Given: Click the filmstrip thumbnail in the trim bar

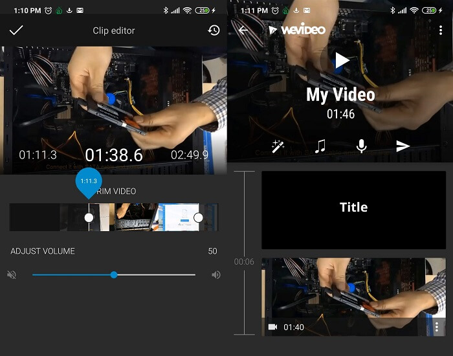Looking at the screenshot, I should point(136,217).
